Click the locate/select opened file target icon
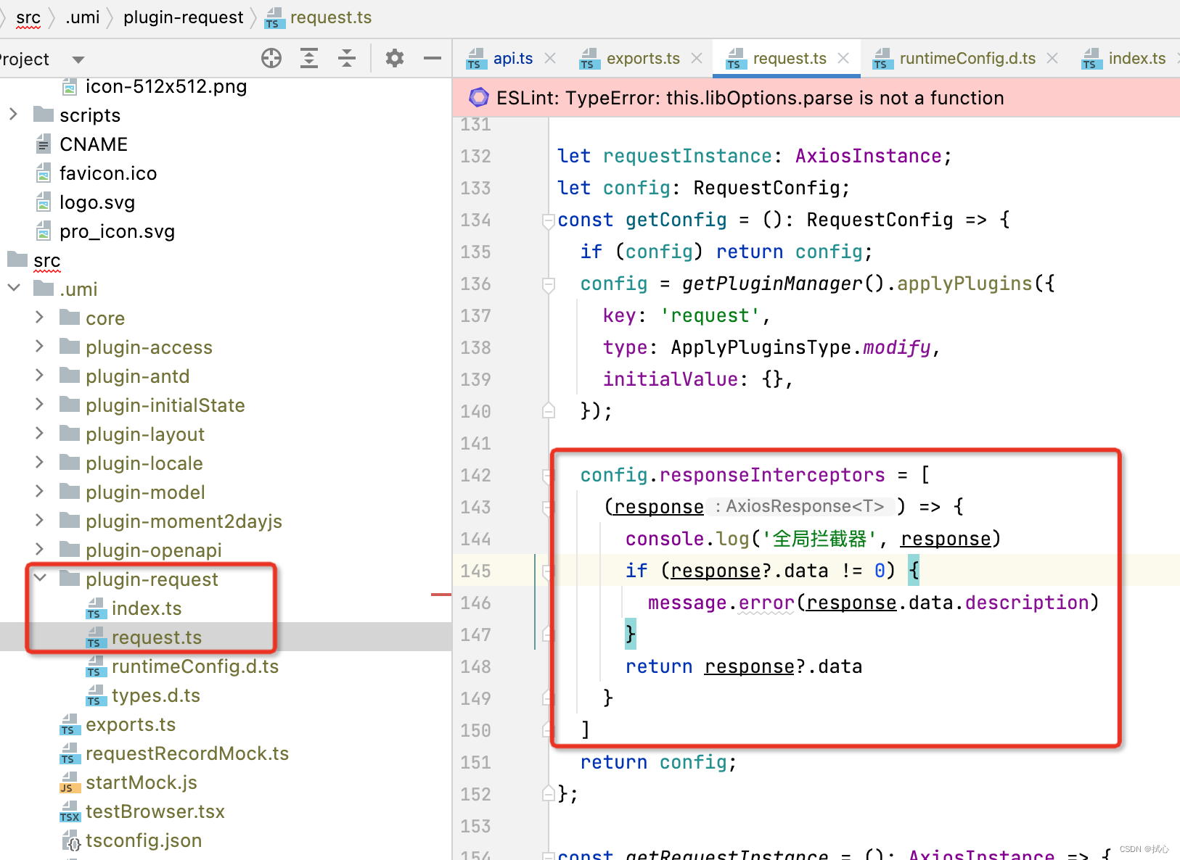Screen dimensions: 1180x860 271,58
